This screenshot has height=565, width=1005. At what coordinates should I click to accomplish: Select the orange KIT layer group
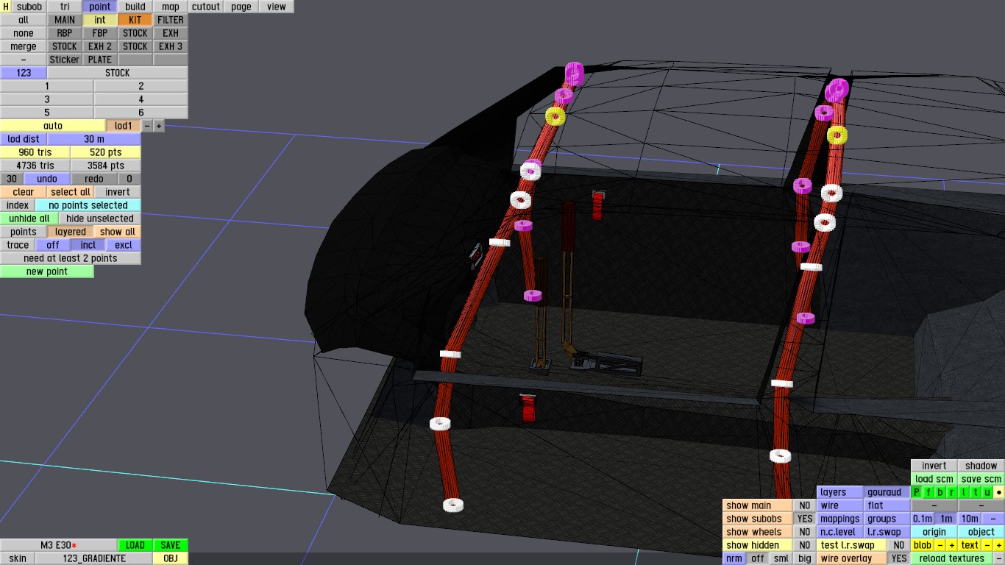coord(135,20)
